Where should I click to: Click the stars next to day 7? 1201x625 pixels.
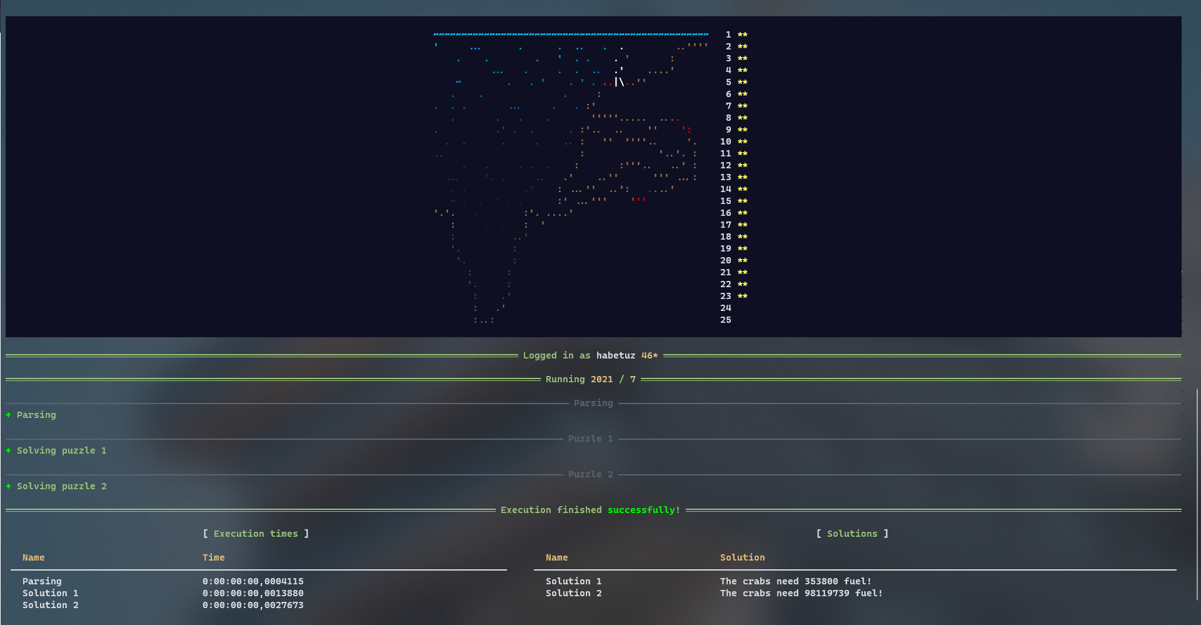[742, 106]
